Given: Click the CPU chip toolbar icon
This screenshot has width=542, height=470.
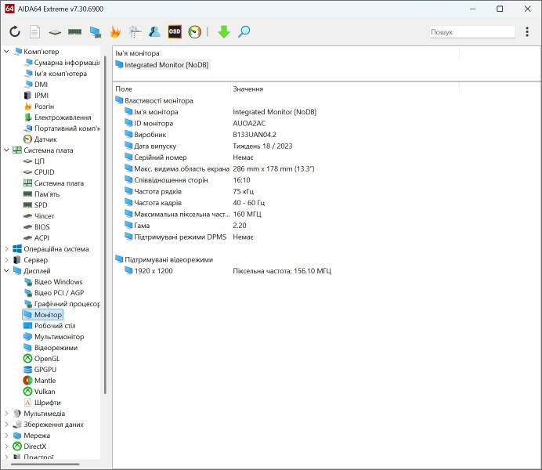Looking at the screenshot, I should [x=55, y=32].
